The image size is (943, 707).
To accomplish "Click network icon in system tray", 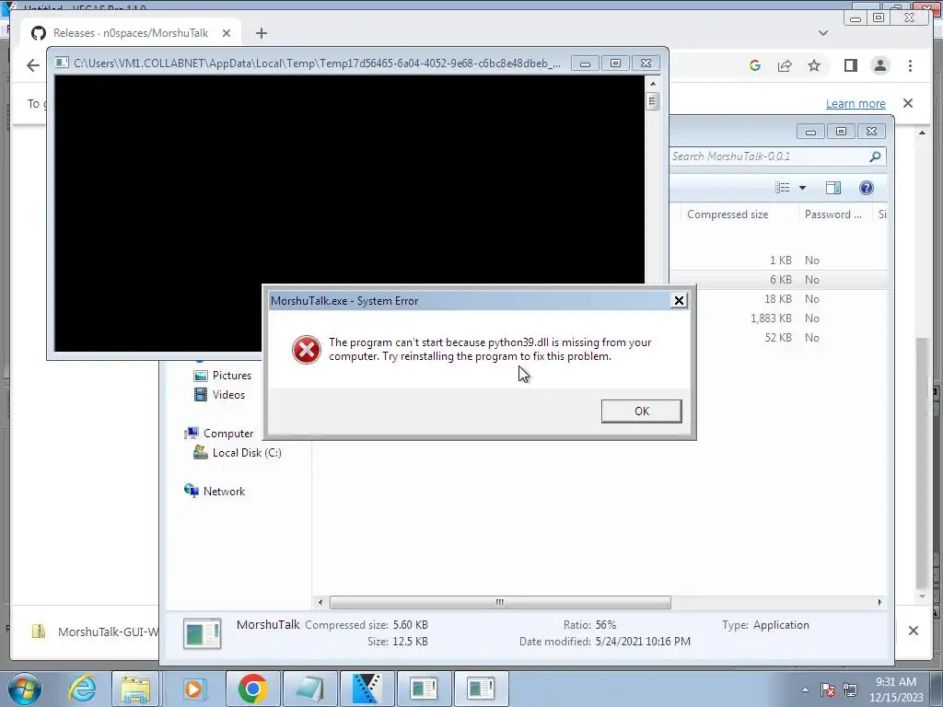I will tap(850, 690).
